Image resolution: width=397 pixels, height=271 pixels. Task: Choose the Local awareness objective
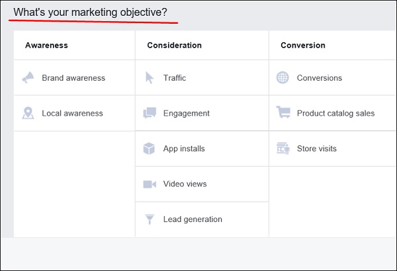(72, 114)
